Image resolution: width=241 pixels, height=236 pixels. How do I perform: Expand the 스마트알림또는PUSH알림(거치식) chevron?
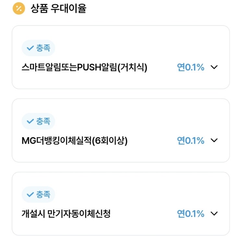coord(214,67)
